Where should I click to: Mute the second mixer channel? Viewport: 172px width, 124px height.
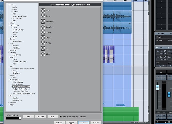tap(170, 76)
